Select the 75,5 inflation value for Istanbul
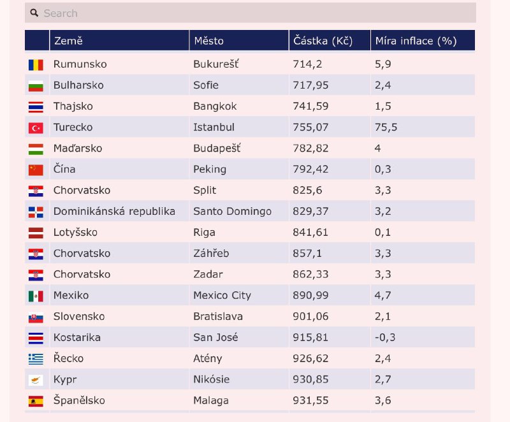 point(386,127)
